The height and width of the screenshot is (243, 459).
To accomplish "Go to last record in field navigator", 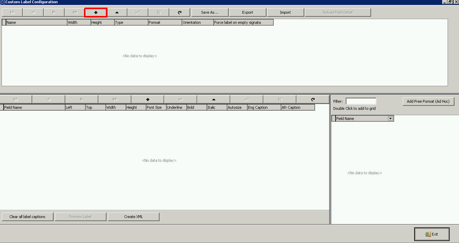I will (115, 99).
